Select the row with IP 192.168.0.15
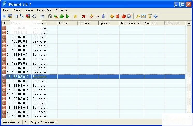Image resolution: width=193 pixels, height=126 pixels. click(x=94, y=90)
